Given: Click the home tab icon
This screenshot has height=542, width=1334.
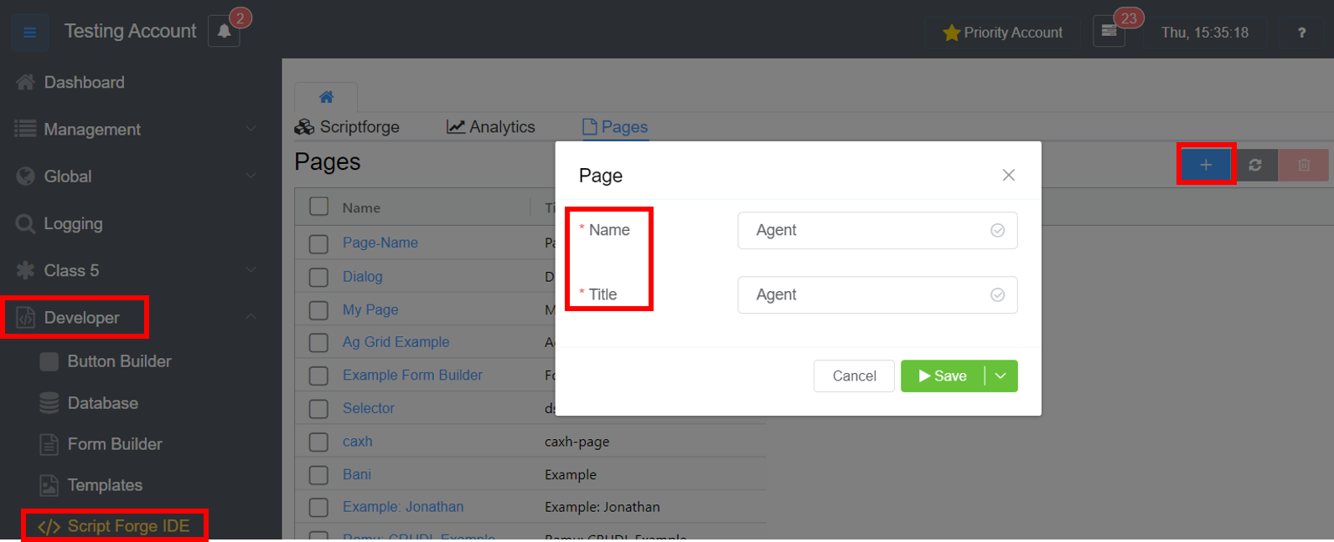Looking at the screenshot, I should coord(326,97).
